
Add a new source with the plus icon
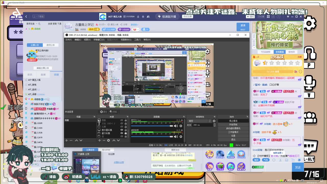(100, 140)
